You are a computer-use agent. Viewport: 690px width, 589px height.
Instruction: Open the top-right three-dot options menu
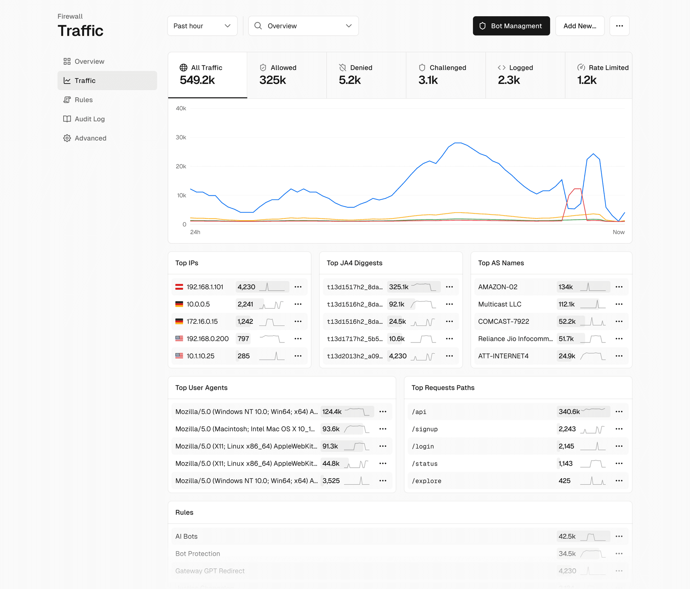click(x=619, y=26)
